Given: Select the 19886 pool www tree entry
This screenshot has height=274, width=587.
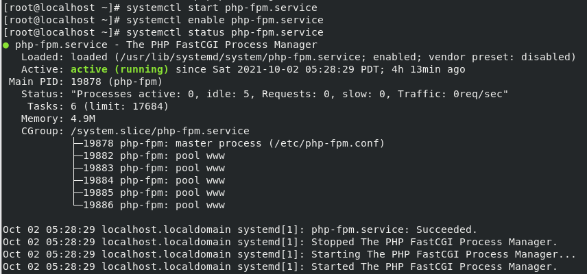Looking at the screenshot, I should click(154, 206).
